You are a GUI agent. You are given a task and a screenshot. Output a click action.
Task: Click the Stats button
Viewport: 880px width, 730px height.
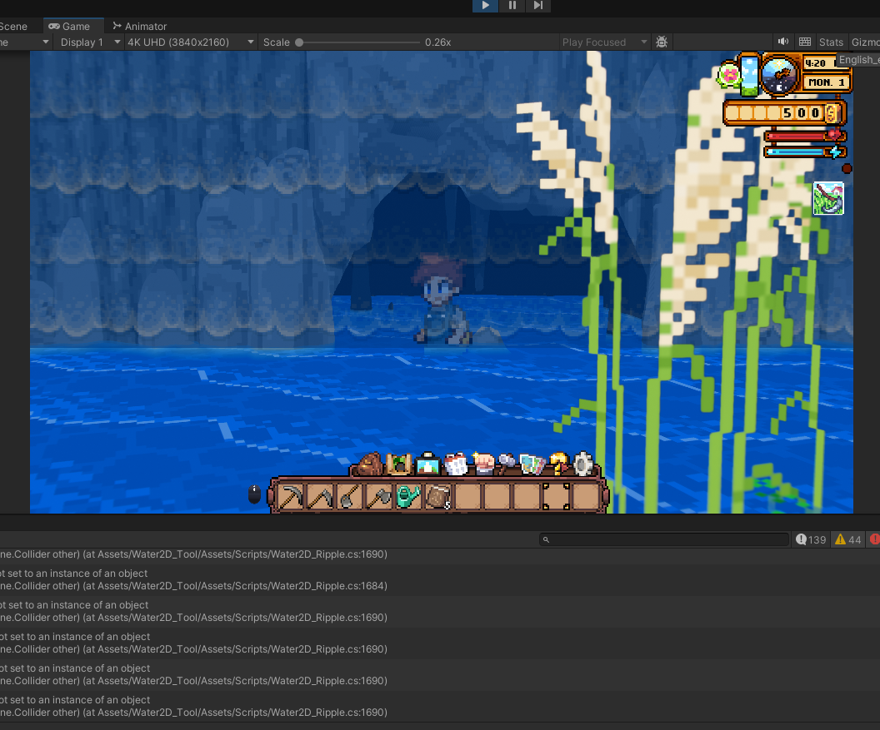831,42
